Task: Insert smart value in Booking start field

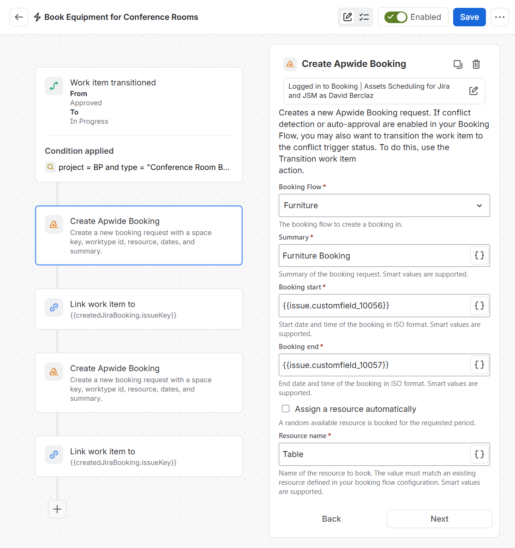Action: 479,306
